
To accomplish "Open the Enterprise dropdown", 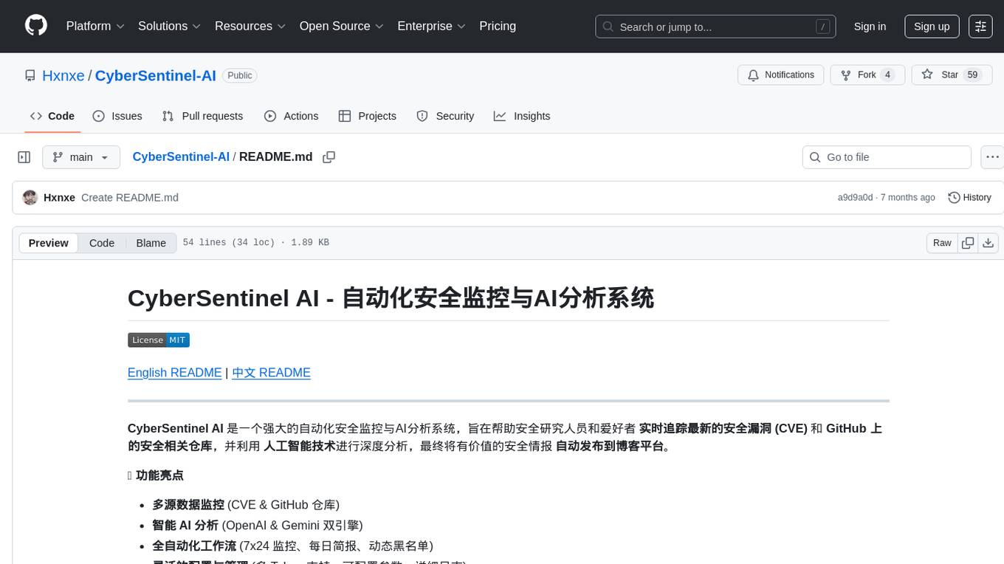I will coord(432,26).
